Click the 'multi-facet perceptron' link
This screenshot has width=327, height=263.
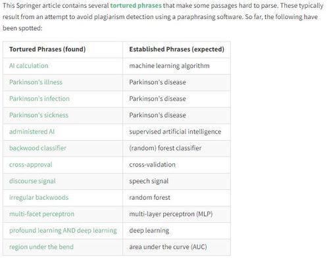click(41, 214)
